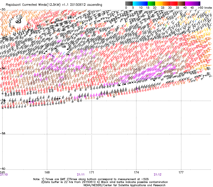Click the red 30-35 knots legend segment

tap(174, 3)
